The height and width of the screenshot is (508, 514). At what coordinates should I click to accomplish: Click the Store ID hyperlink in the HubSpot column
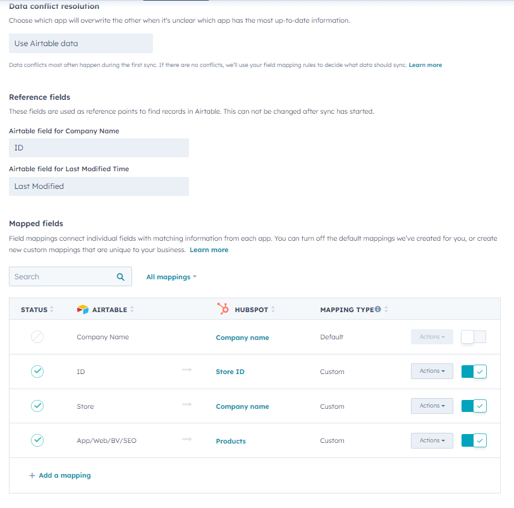[229, 372]
